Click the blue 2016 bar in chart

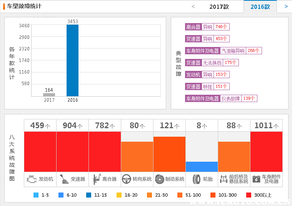[72, 60]
